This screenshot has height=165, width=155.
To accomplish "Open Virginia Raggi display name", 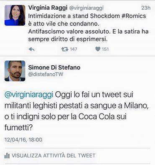I will [x=48, y=8].
